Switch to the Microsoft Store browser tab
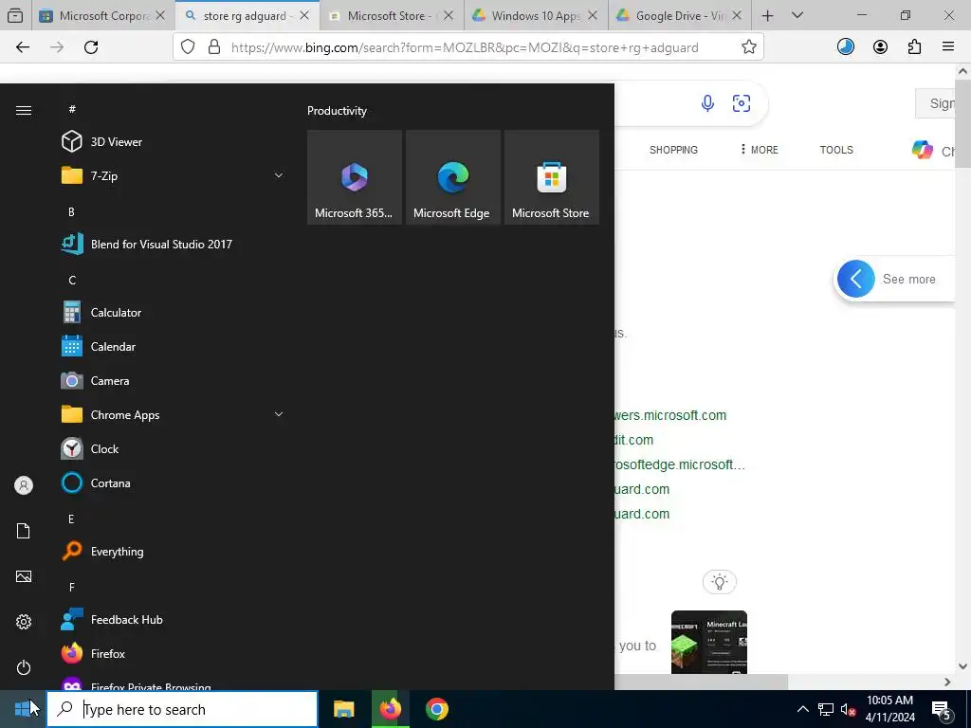Image resolution: width=971 pixels, height=728 pixels. [x=392, y=16]
